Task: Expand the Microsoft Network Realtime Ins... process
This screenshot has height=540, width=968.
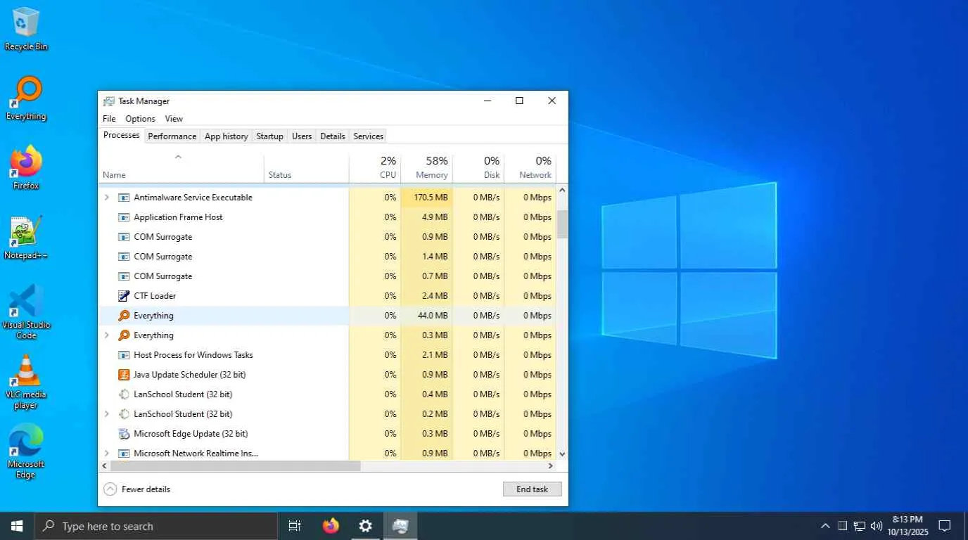Action: click(x=107, y=454)
